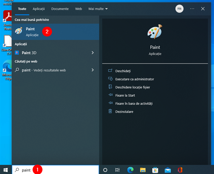Screen dimensions: 214x174
Task: Switch to the Web tab
Action: (79, 9)
